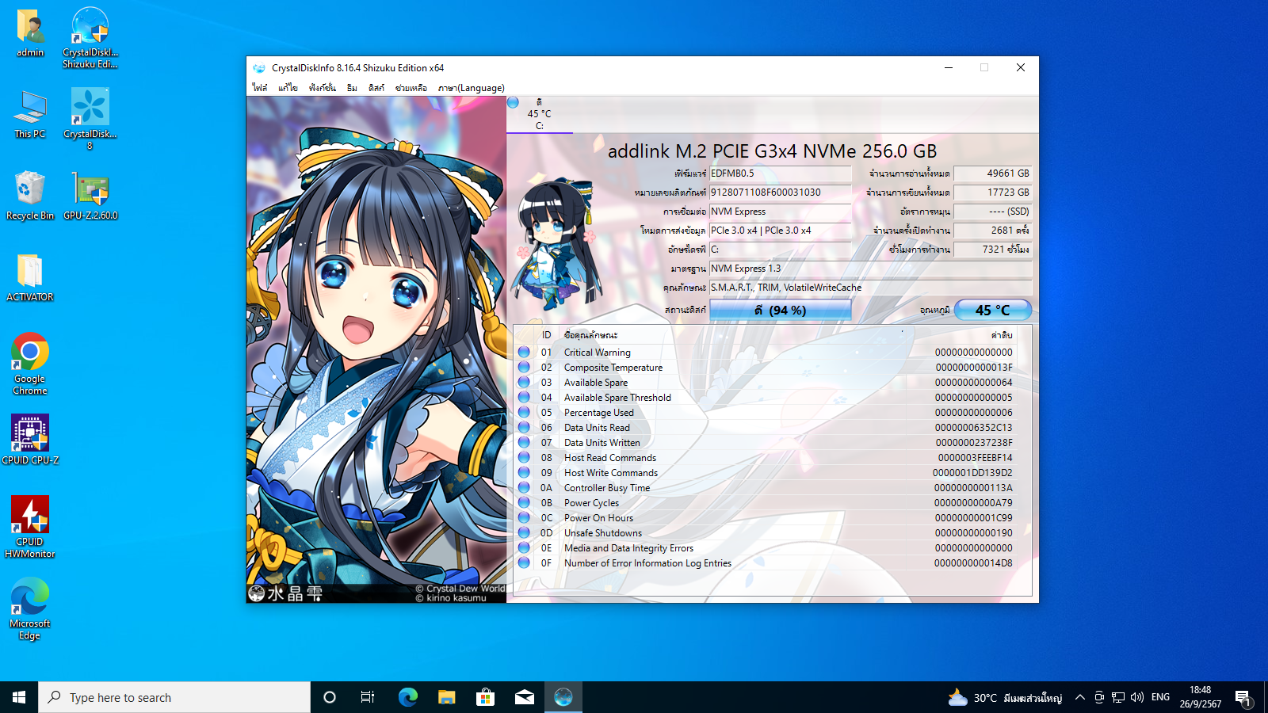Click the status orb for Critical Warning
1268x713 pixels.
pos(524,352)
